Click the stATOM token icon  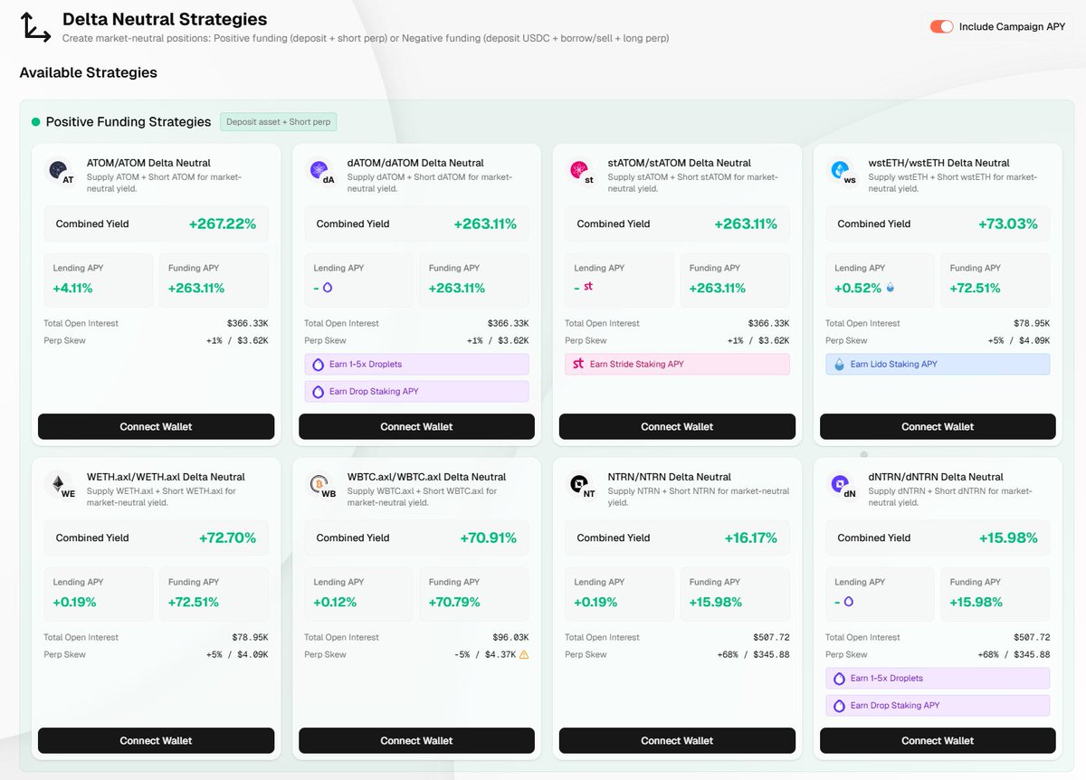click(x=579, y=170)
